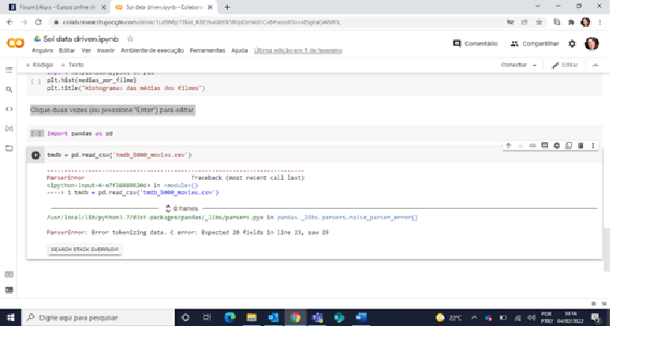The height and width of the screenshot is (363, 646).
Task: Move the selected cell down
Action: (x=521, y=145)
